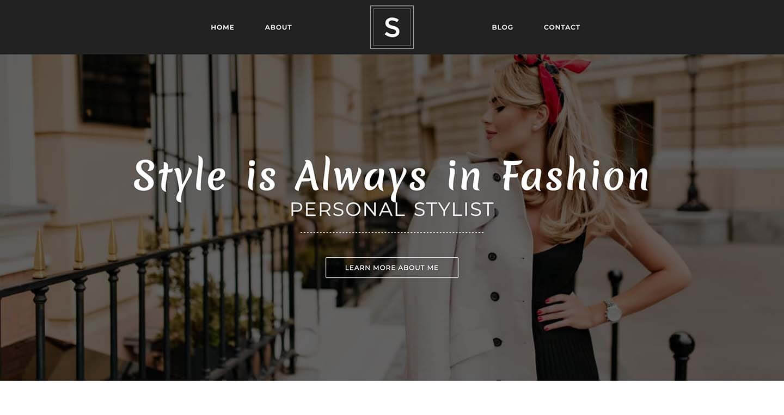
Task: Click the black bollard at photo's lower right
Action: [x=682, y=355]
